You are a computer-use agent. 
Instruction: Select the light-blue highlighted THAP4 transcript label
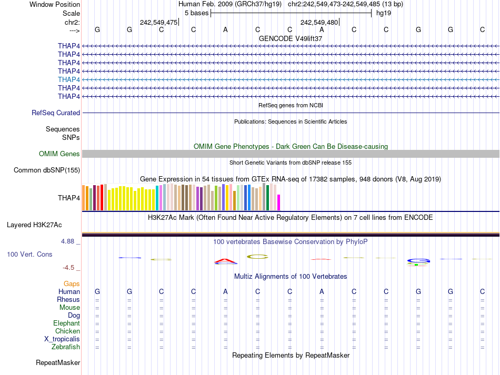tap(69, 79)
